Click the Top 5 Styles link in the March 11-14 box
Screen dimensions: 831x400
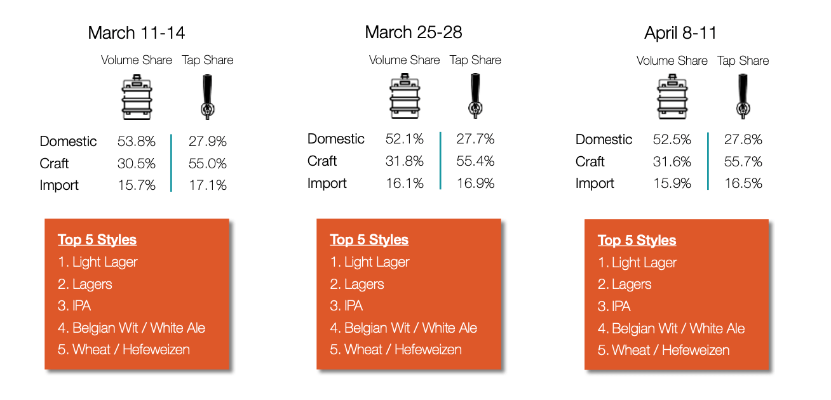pos(97,239)
